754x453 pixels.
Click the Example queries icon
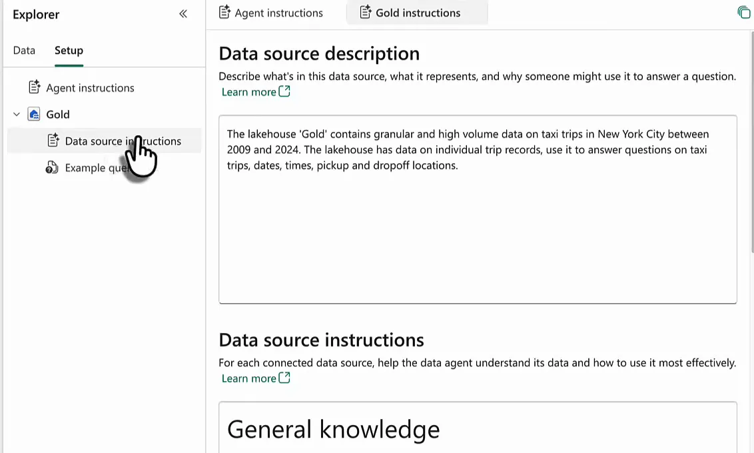tap(52, 167)
